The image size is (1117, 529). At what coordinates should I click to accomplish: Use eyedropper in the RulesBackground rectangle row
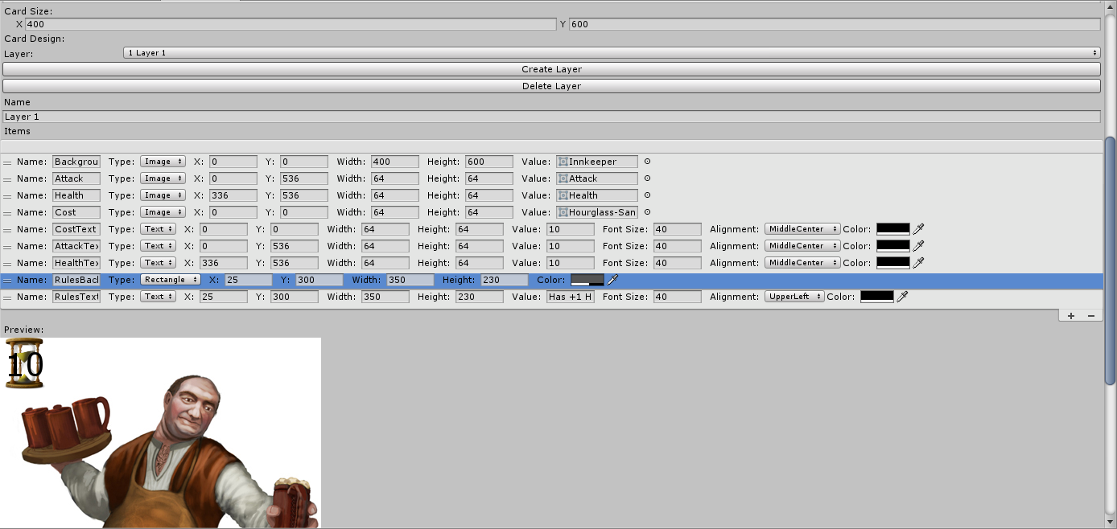[612, 280]
